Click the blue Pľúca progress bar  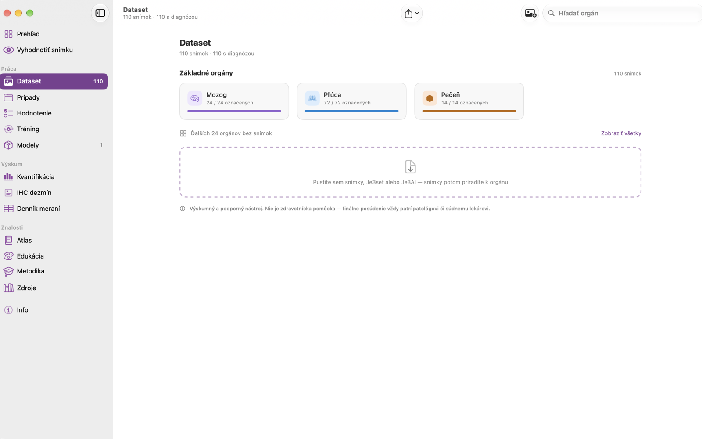coord(351,111)
